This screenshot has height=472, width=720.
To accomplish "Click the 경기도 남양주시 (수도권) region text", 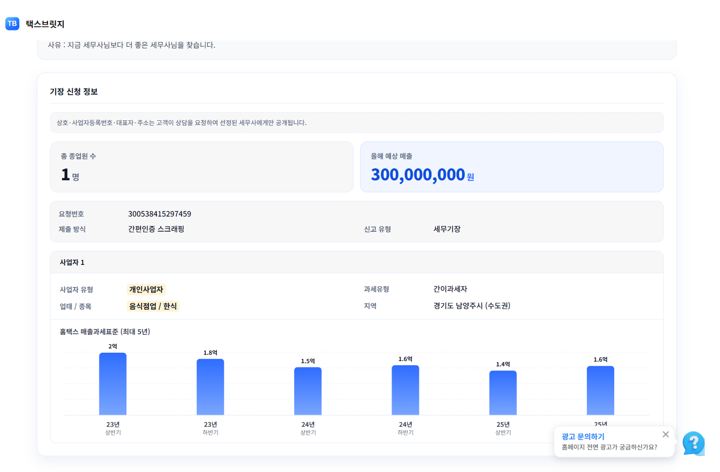I will click(x=472, y=306).
